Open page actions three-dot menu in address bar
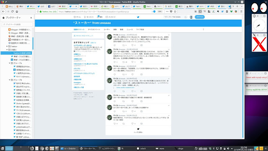 tap(167, 11)
